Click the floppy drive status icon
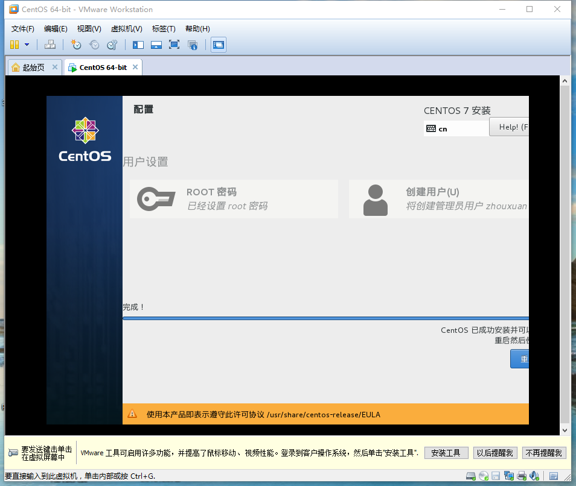This screenshot has height=486, width=576. pos(496,476)
